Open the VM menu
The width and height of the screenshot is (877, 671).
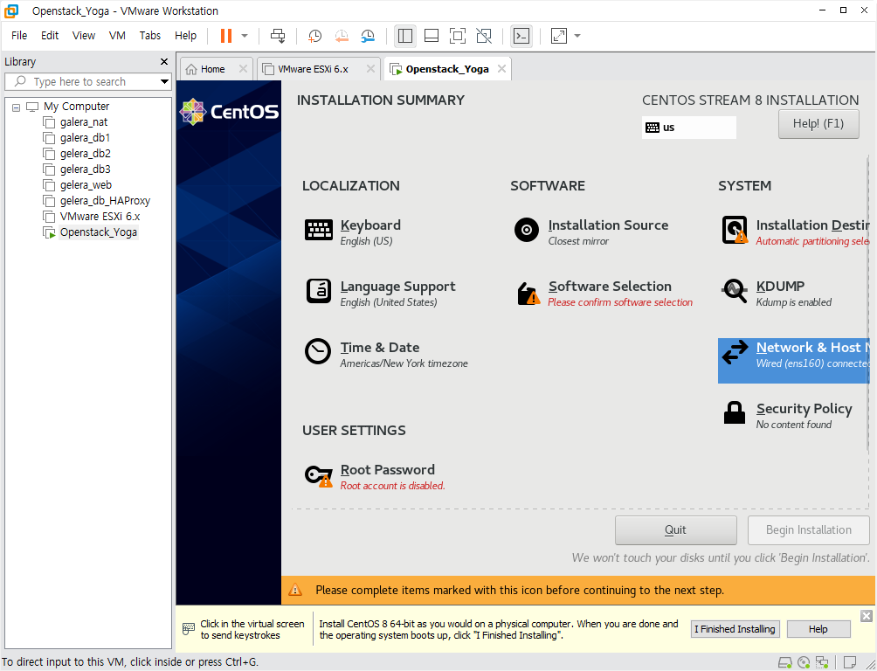pos(117,35)
